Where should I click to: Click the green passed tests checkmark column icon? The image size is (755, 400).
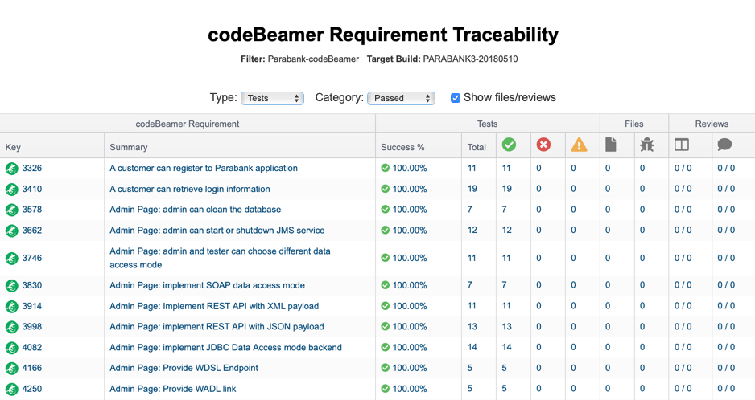click(x=509, y=145)
